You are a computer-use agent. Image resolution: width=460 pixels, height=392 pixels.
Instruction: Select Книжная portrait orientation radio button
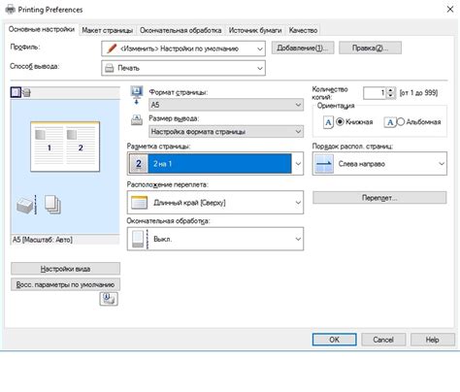[340, 122]
